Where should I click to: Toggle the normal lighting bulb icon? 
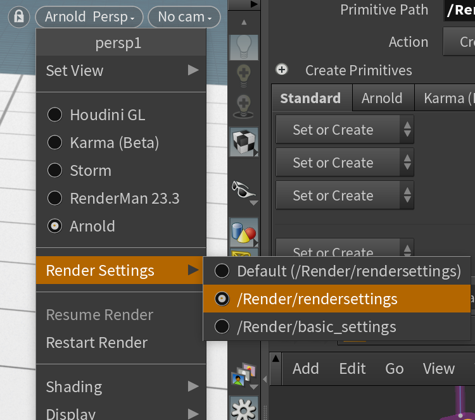pos(244,47)
